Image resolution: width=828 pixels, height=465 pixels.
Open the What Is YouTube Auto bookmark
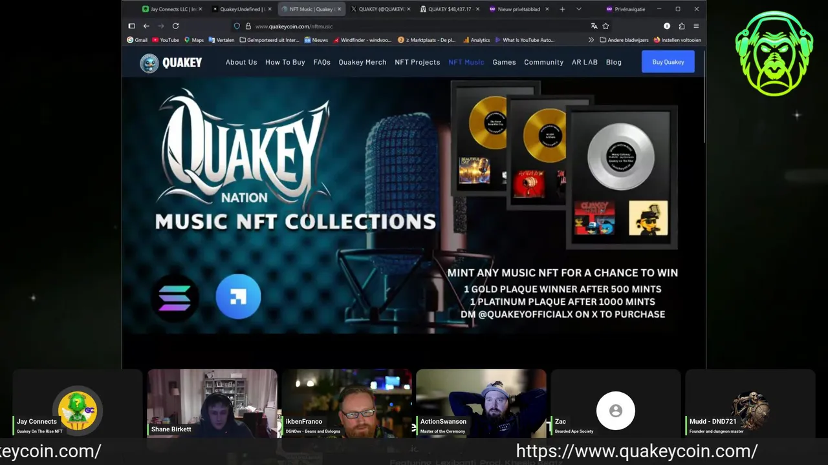tap(525, 40)
